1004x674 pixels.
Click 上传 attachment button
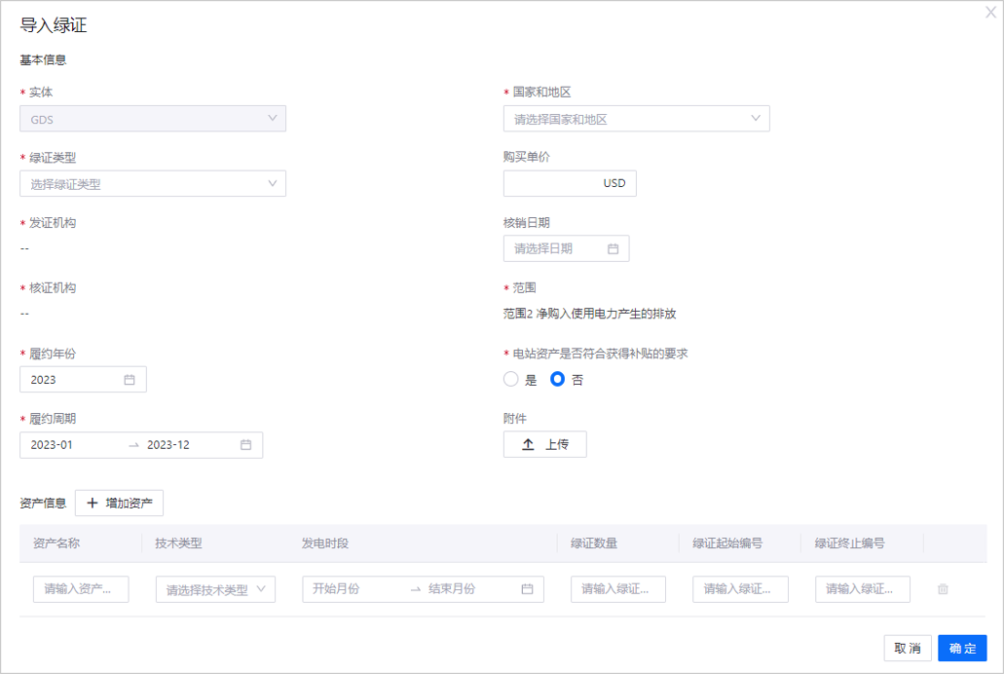click(x=545, y=445)
